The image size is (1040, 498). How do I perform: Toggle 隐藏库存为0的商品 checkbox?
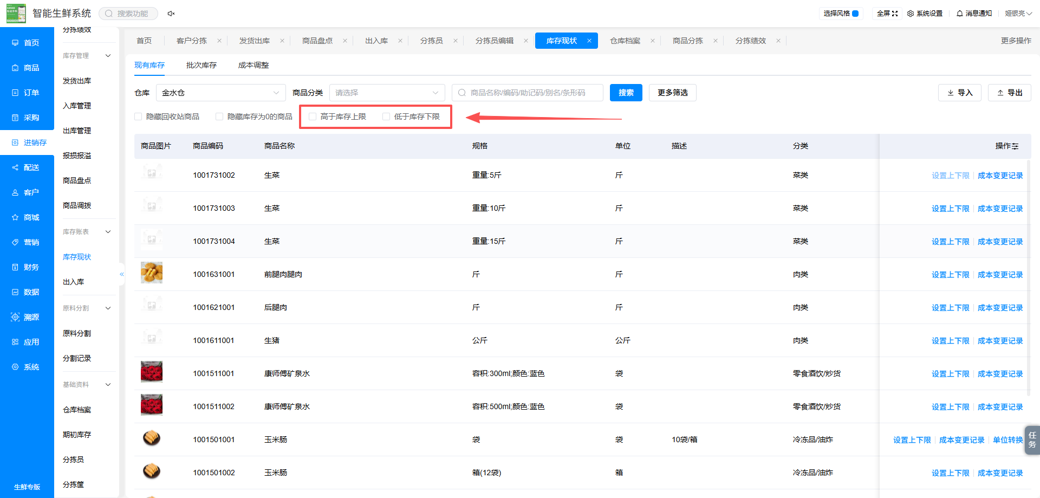(219, 117)
